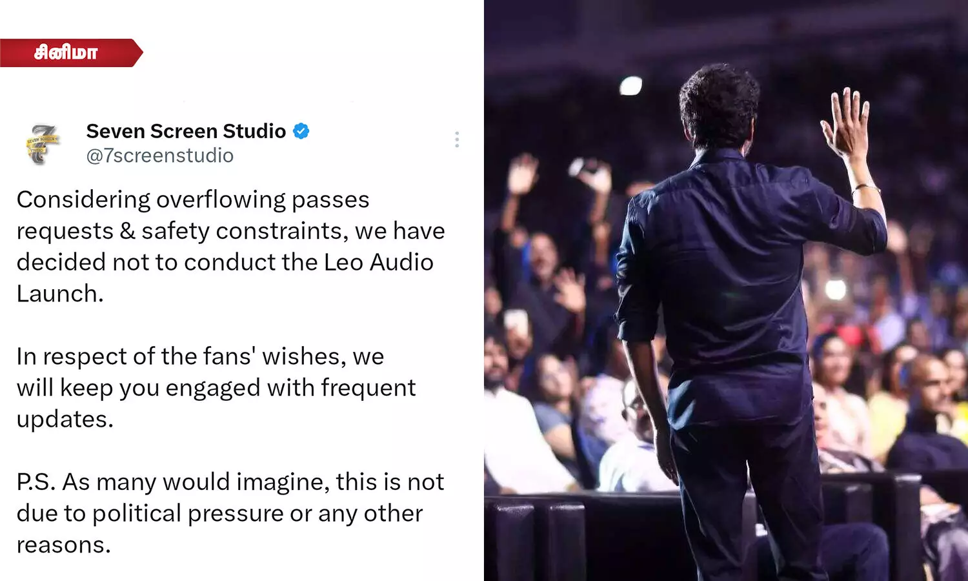Click the 'Considering overflowing passes' paragraph
The width and height of the screenshot is (968, 581).
point(230,246)
